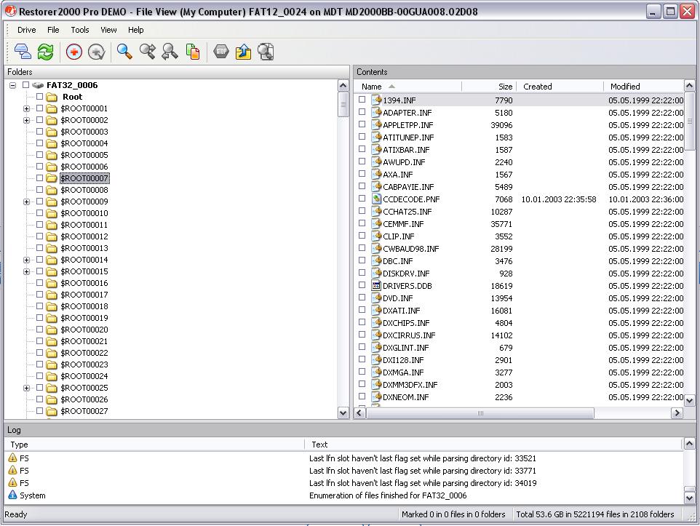Viewport: 700px width, 526px height.
Task: Click the file mask documents icon
Action: (192, 52)
